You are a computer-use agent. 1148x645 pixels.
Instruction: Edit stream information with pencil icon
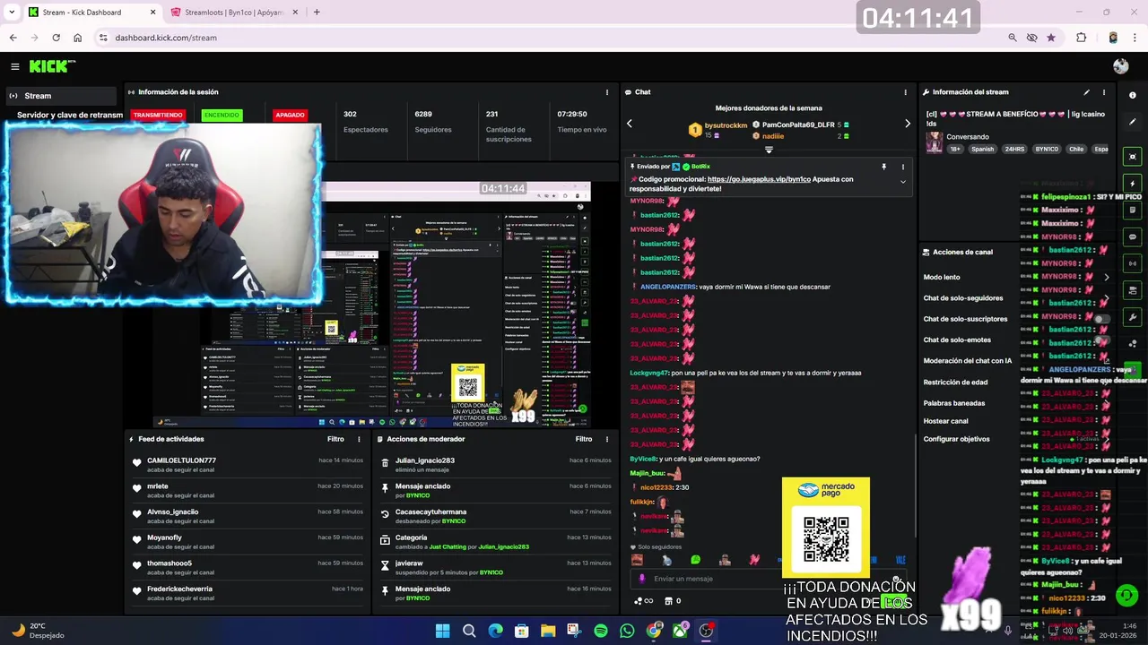1086,92
